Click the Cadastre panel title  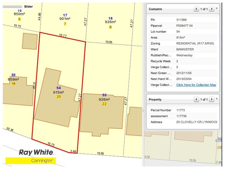pos(155,9)
